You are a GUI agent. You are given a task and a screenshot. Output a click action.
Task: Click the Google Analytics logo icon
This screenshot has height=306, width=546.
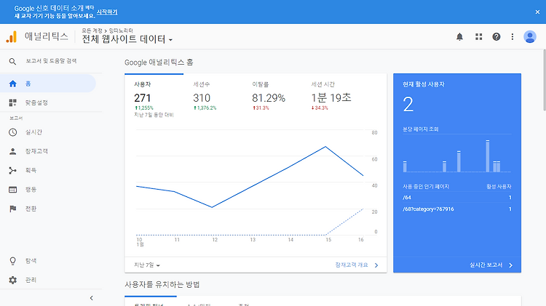(x=12, y=36)
